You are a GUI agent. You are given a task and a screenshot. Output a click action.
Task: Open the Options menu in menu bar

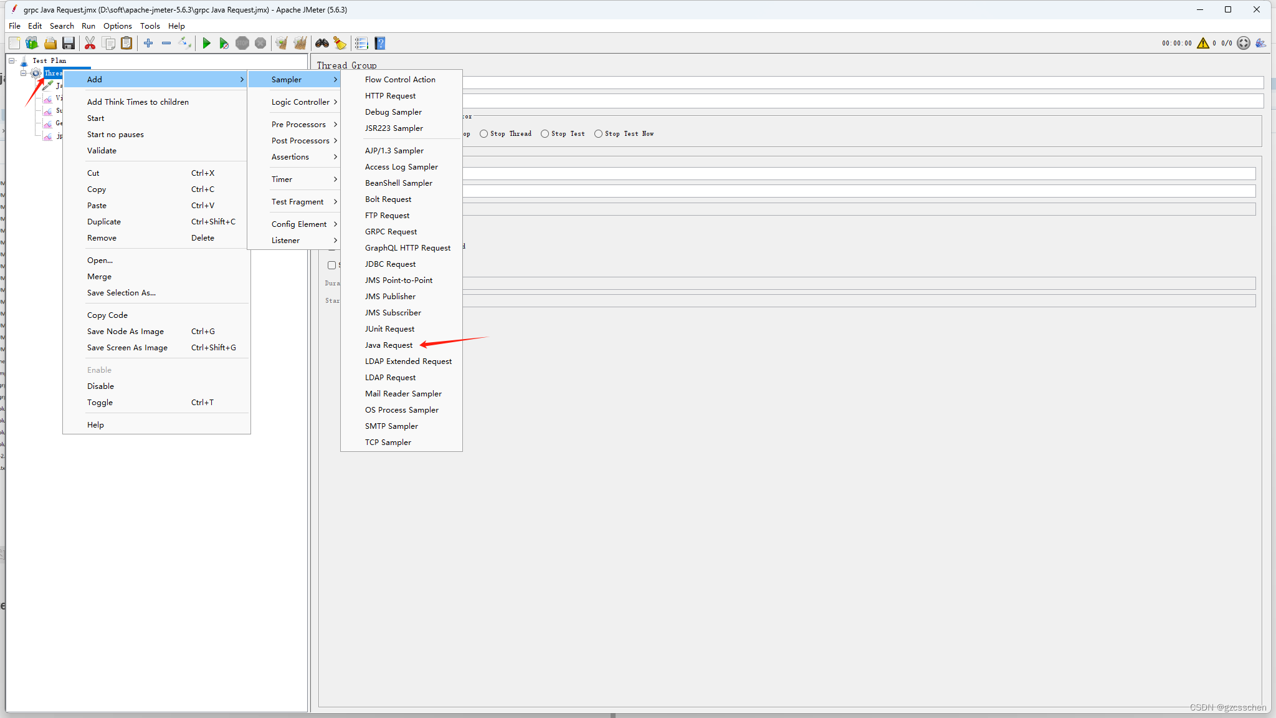[x=117, y=26]
